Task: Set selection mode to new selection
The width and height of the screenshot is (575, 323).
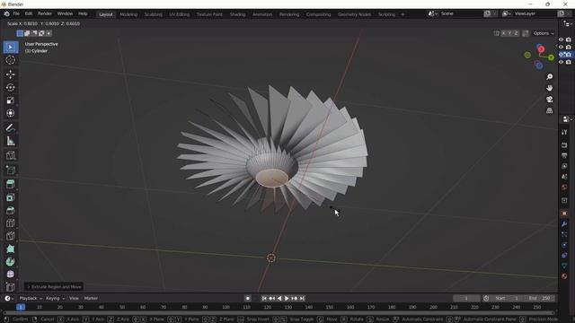Action: coord(20,33)
